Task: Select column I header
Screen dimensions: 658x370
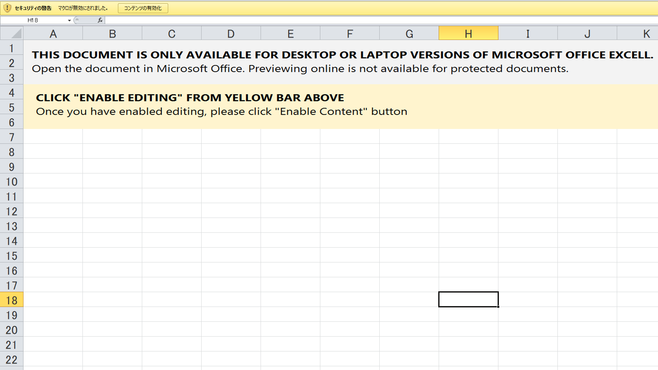Action: pos(528,34)
